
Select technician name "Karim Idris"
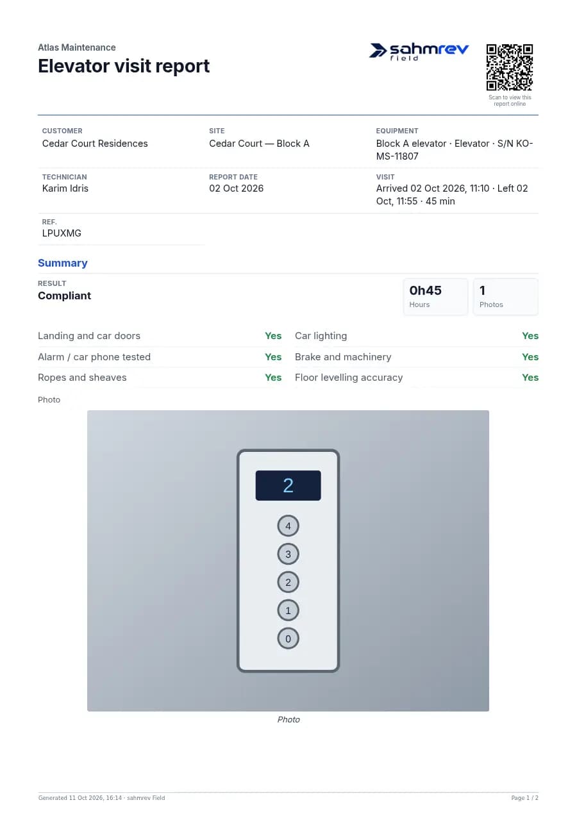click(65, 188)
